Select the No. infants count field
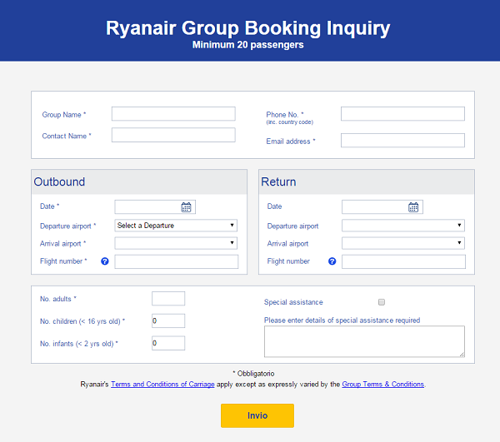This screenshot has height=442, width=500. (168, 343)
